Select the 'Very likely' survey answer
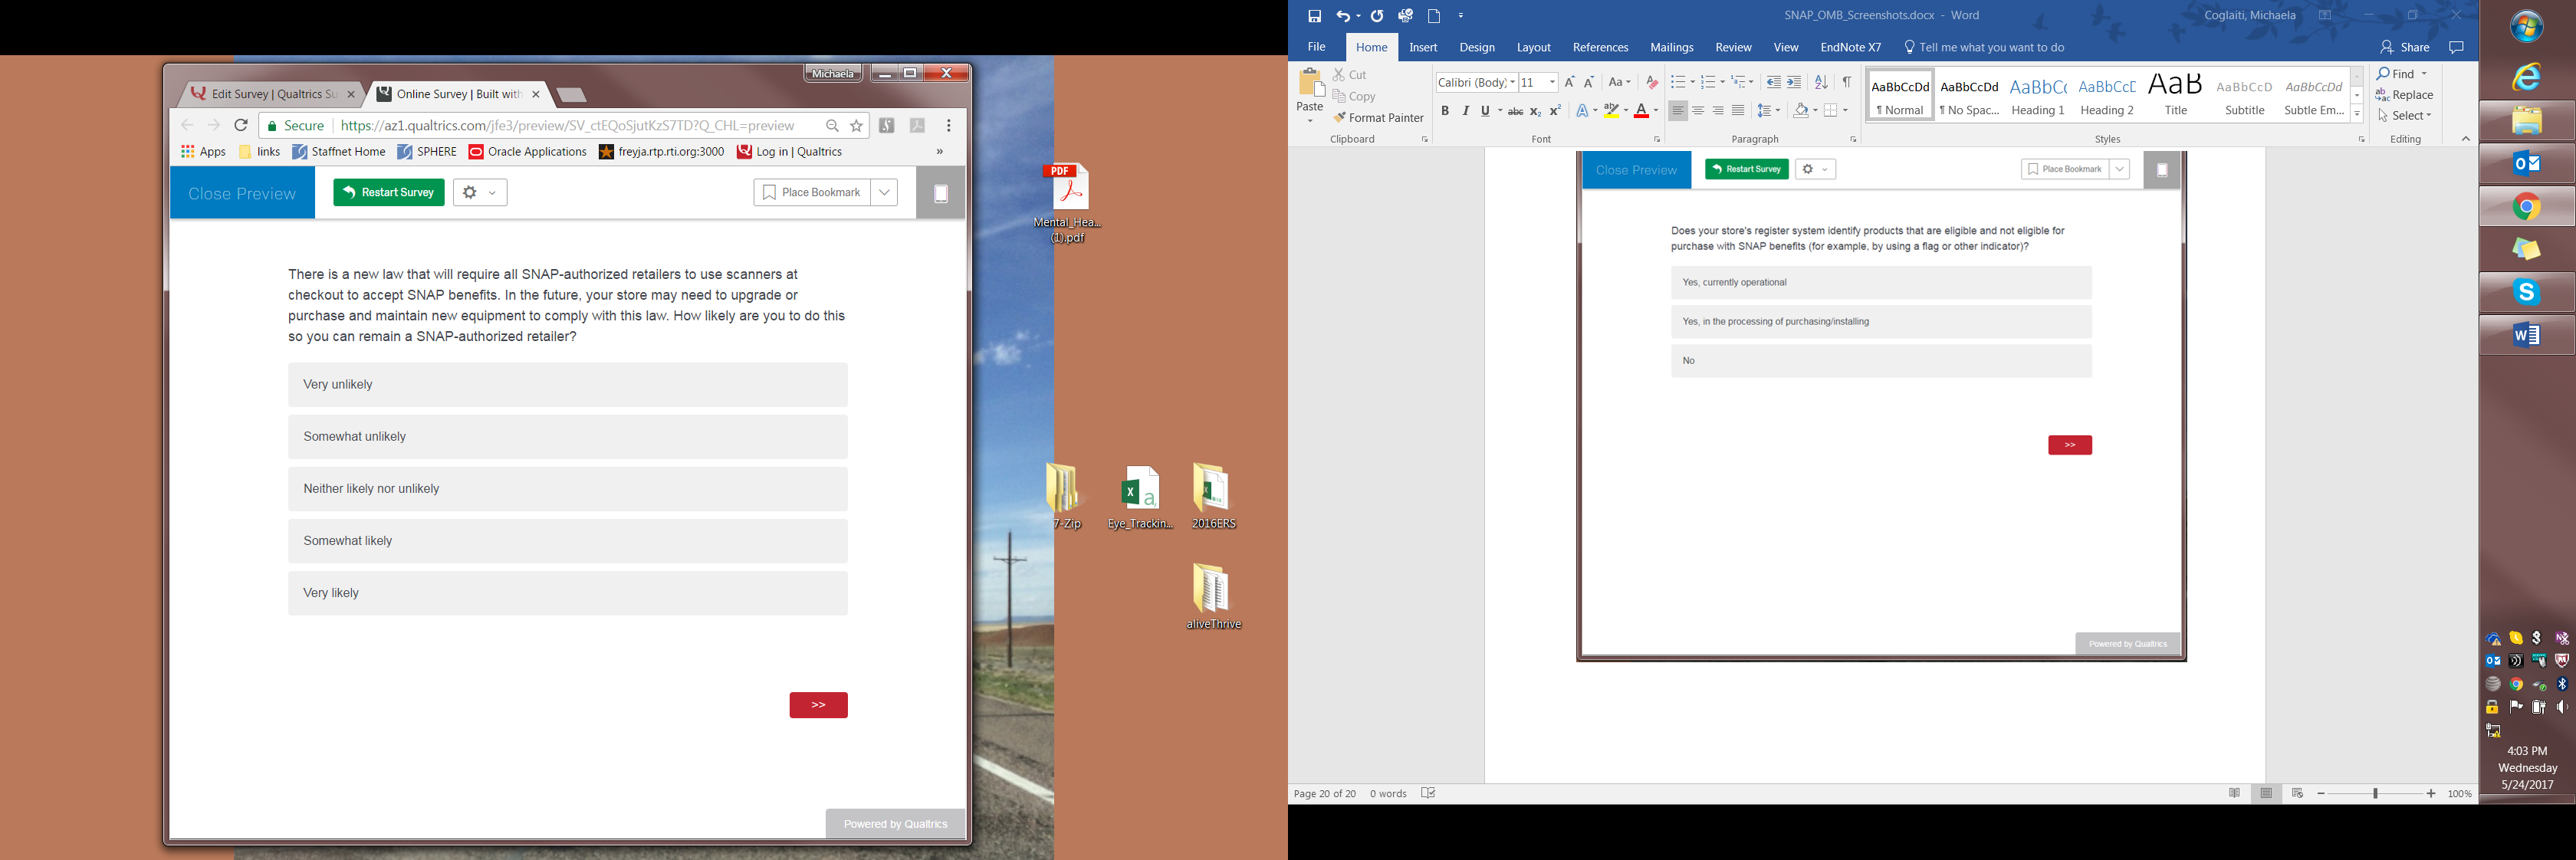This screenshot has height=860, width=2576. point(567,593)
